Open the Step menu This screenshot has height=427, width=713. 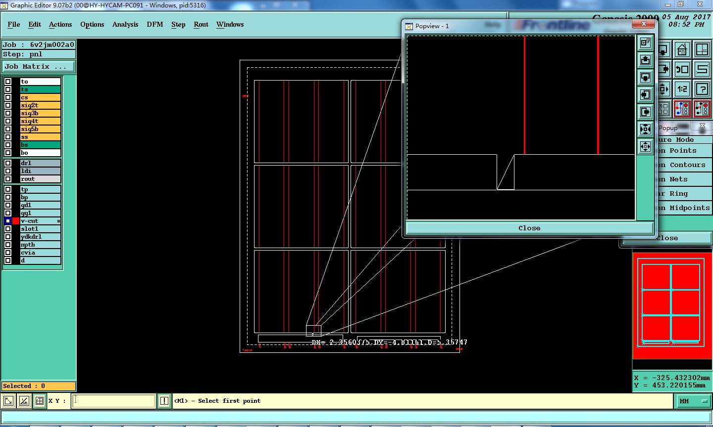178,24
